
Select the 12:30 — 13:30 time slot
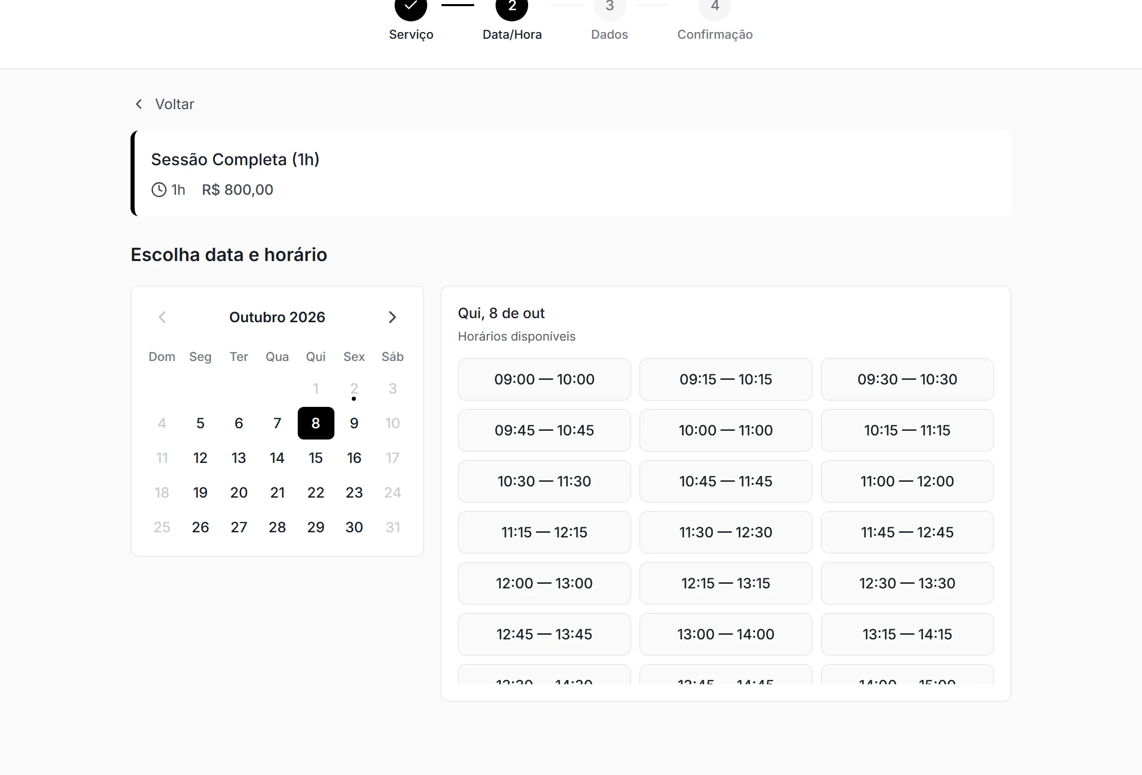tap(907, 583)
